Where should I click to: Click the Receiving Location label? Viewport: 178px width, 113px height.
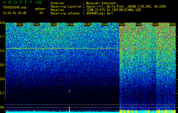(66, 6)
